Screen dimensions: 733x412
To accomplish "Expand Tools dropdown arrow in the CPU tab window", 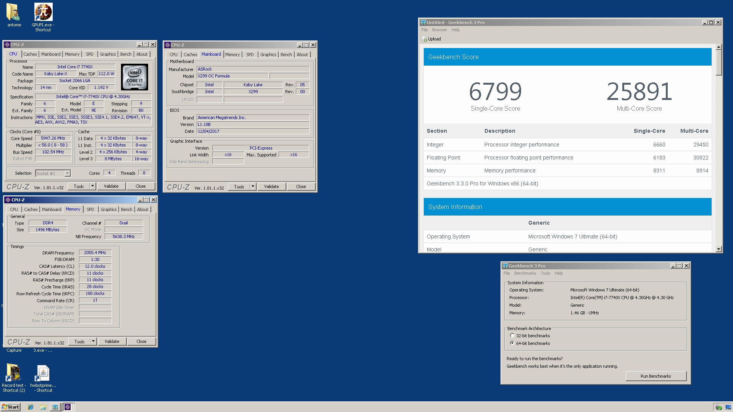I will pyautogui.click(x=92, y=186).
